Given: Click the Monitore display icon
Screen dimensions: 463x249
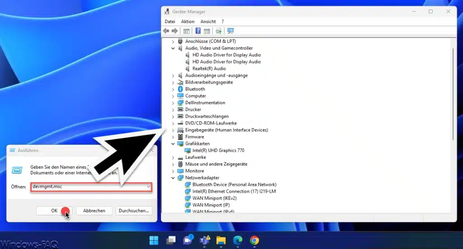Looking at the screenshot, I should click(x=180, y=171).
